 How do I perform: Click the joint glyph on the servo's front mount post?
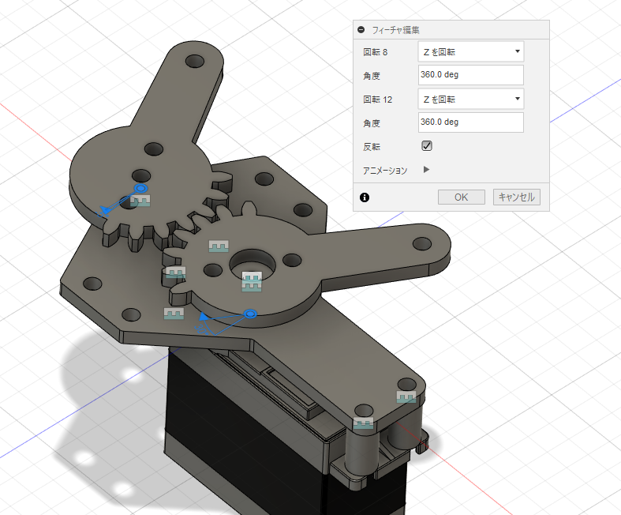tap(363, 423)
